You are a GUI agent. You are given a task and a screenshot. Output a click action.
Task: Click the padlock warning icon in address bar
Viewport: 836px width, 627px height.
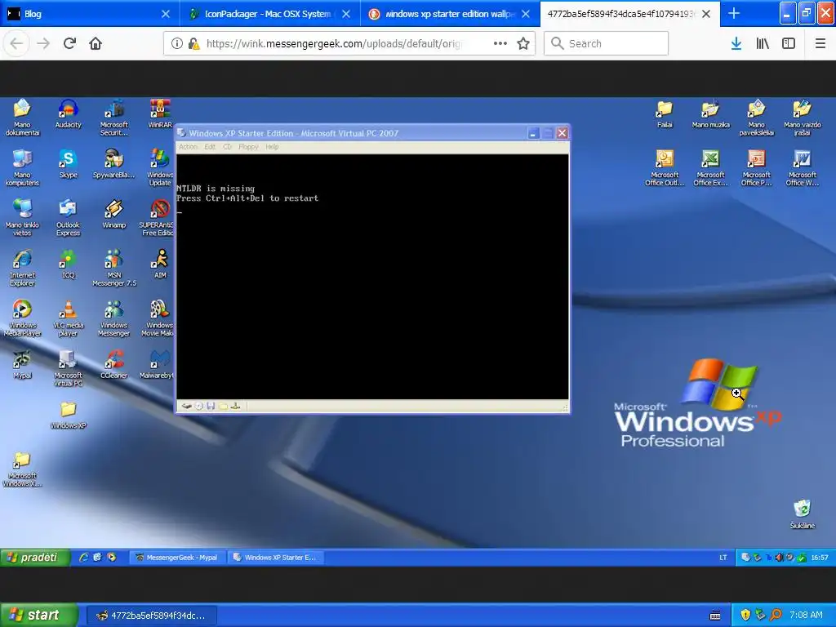pos(193,44)
